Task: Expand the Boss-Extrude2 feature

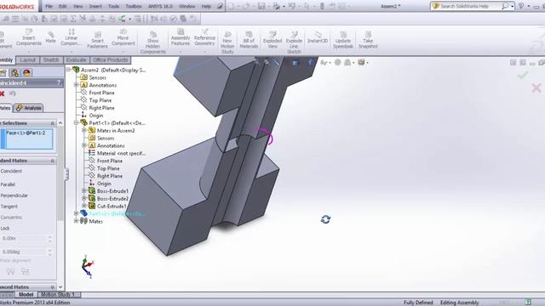Action: [84, 198]
